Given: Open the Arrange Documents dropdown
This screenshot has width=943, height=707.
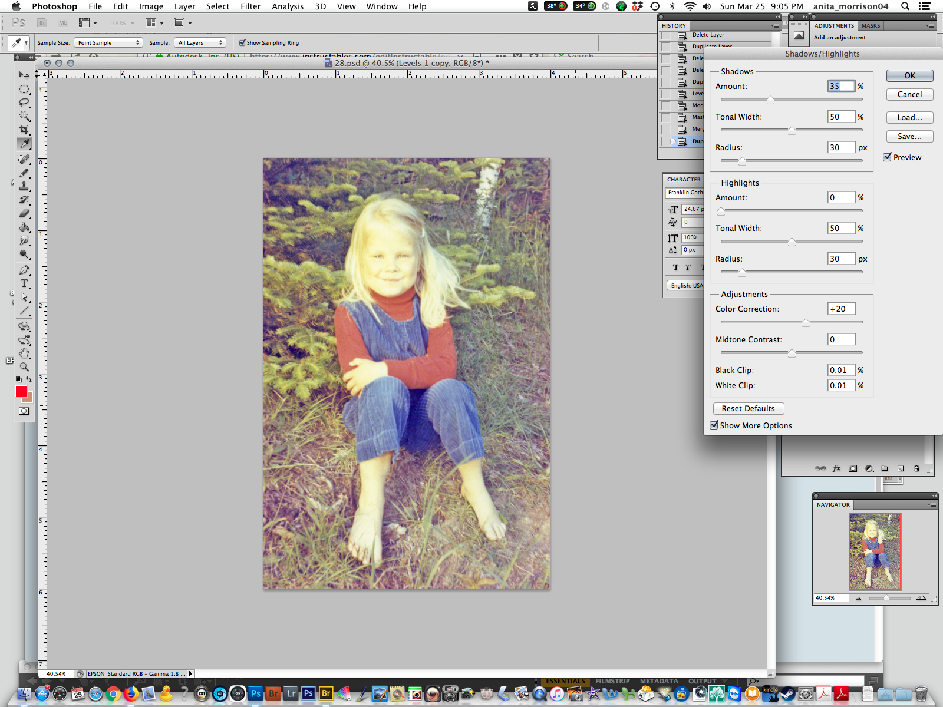Looking at the screenshot, I should [154, 23].
